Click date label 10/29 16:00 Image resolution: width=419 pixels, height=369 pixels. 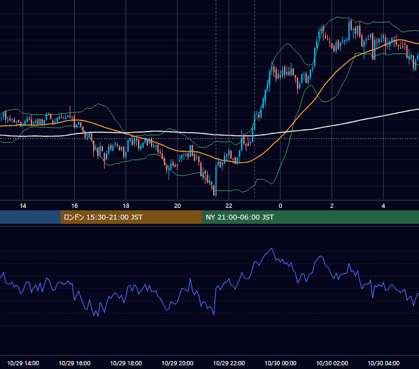click(x=75, y=363)
